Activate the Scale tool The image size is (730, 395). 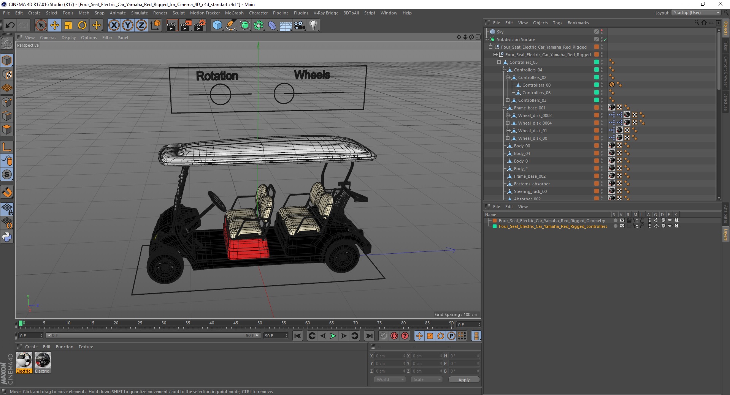(x=68, y=25)
